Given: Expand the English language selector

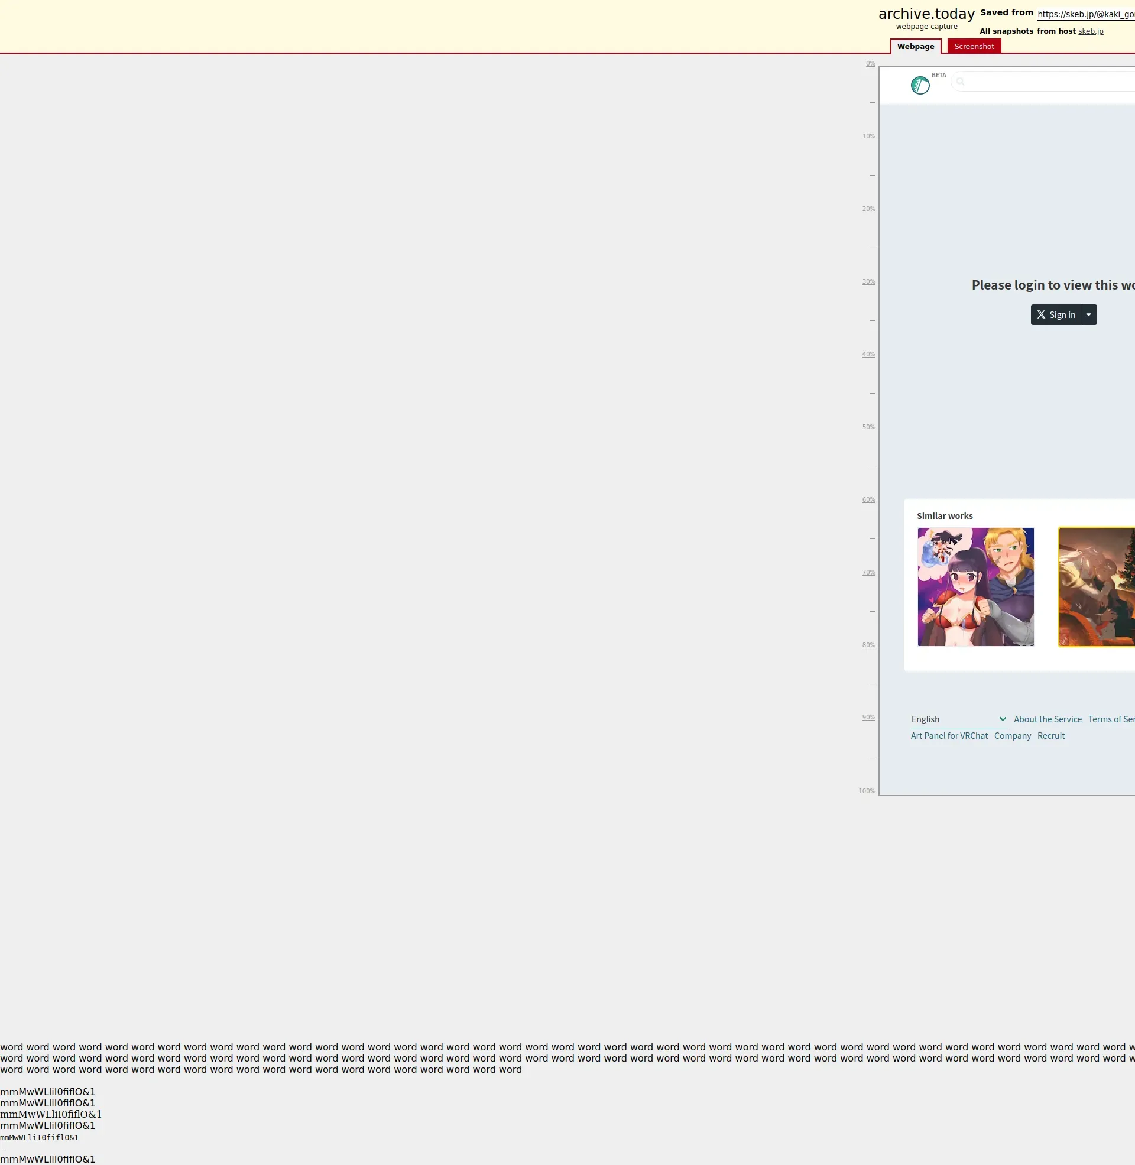Looking at the screenshot, I should 958,719.
